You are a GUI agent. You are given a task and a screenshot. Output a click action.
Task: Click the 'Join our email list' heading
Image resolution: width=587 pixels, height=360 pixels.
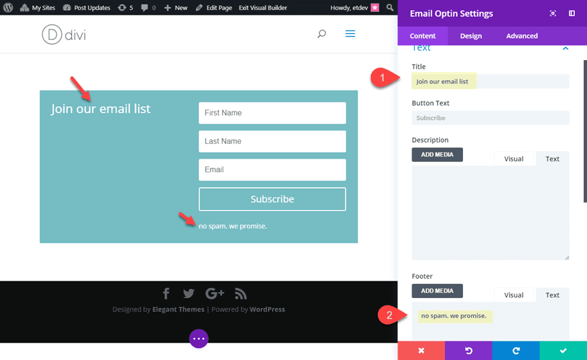[101, 109]
